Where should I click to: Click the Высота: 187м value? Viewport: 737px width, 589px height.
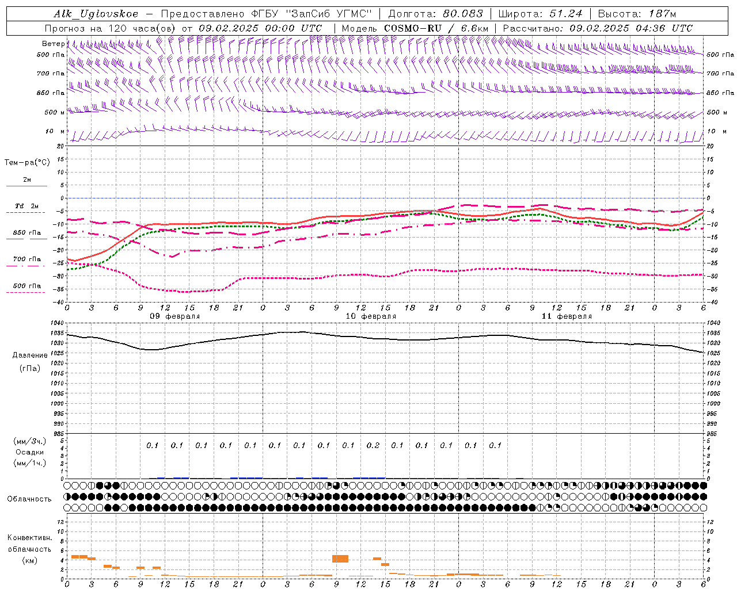click(637, 14)
